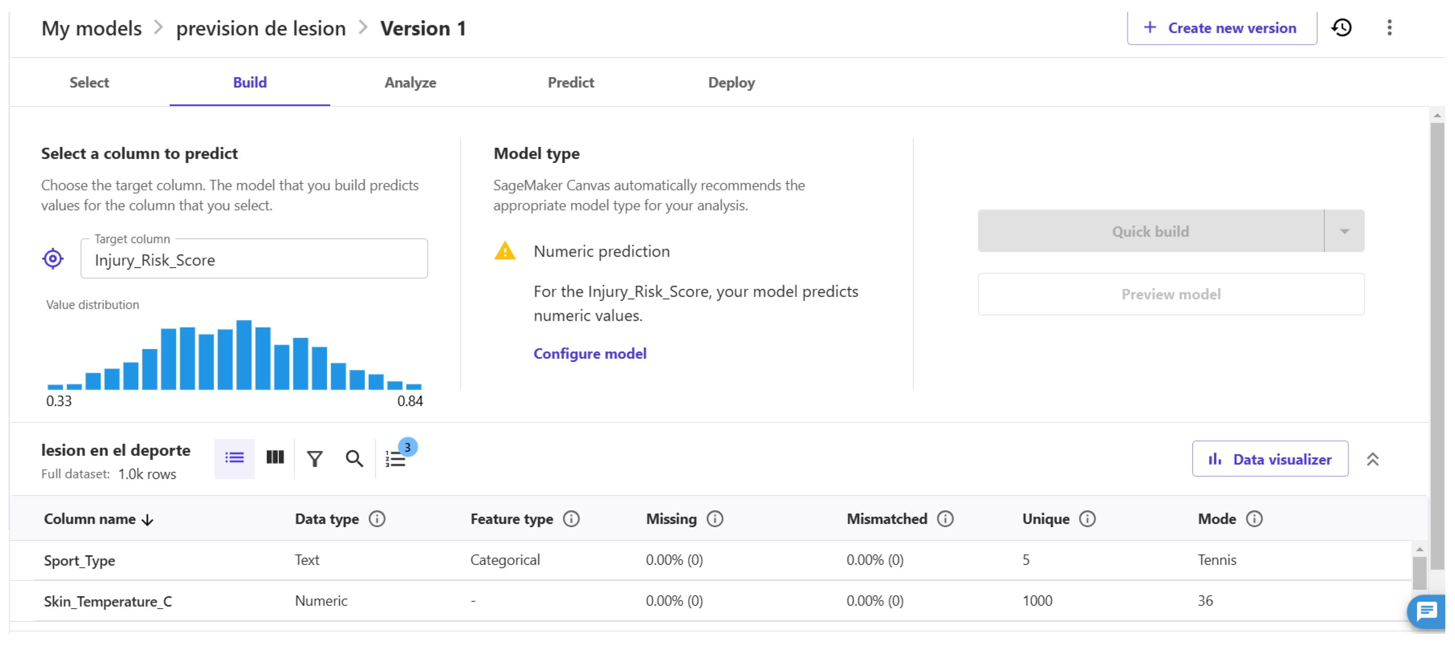Switch to list view of columns

(x=234, y=458)
